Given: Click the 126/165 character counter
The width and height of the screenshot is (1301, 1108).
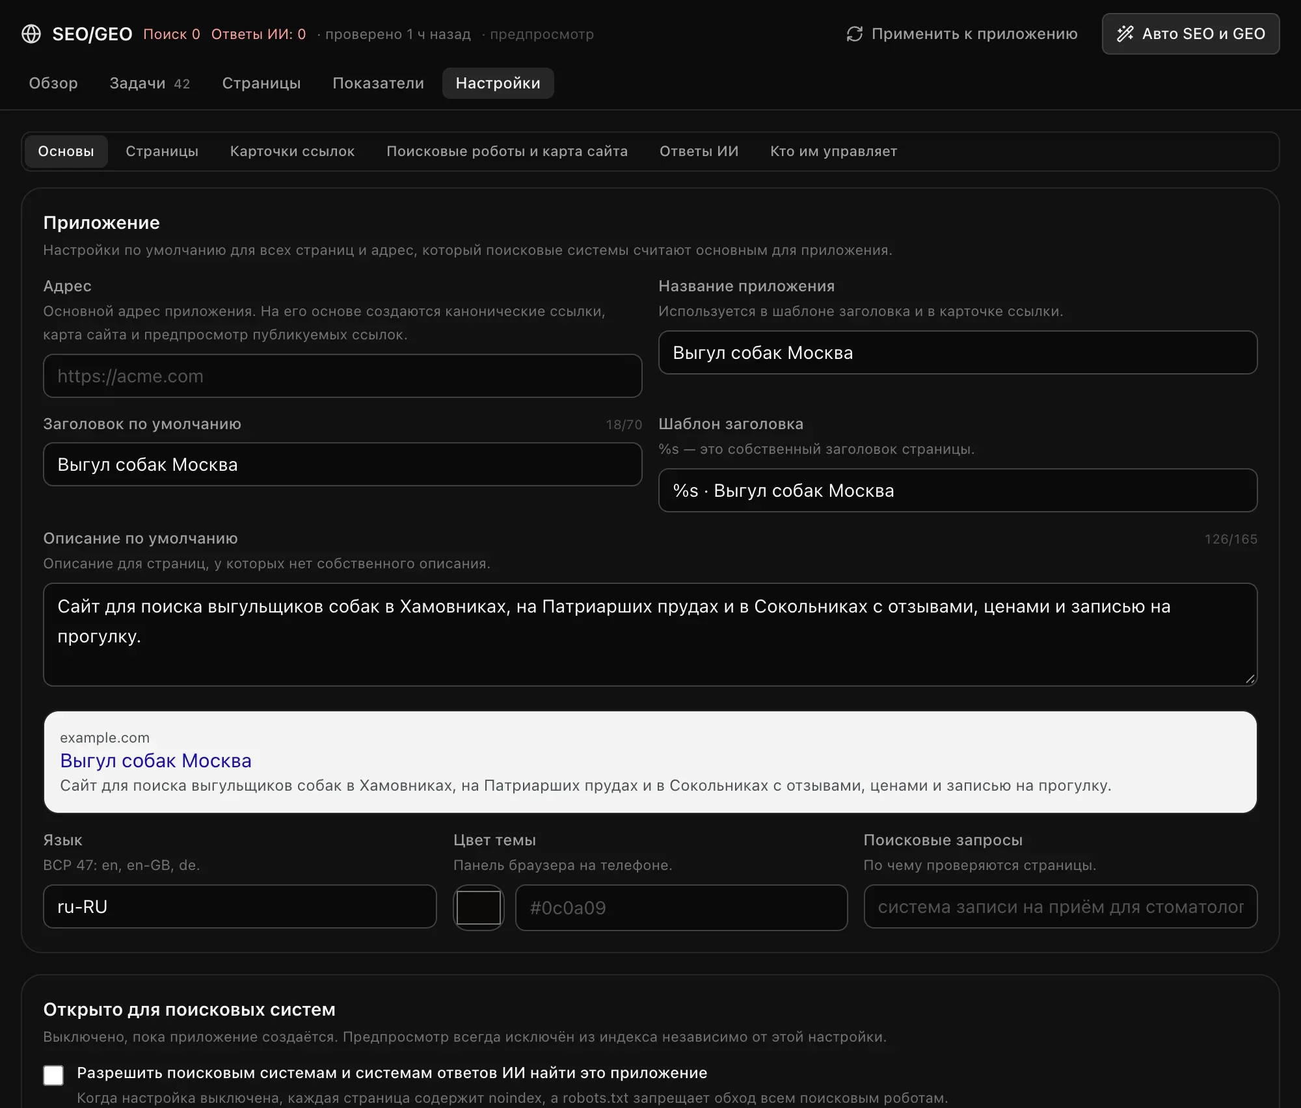Looking at the screenshot, I should click(1231, 539).
